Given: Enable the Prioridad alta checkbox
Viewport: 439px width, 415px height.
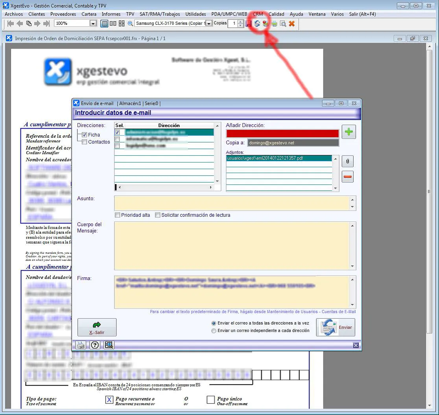Looking at the screenshot, I should click(x=117, y=215).
